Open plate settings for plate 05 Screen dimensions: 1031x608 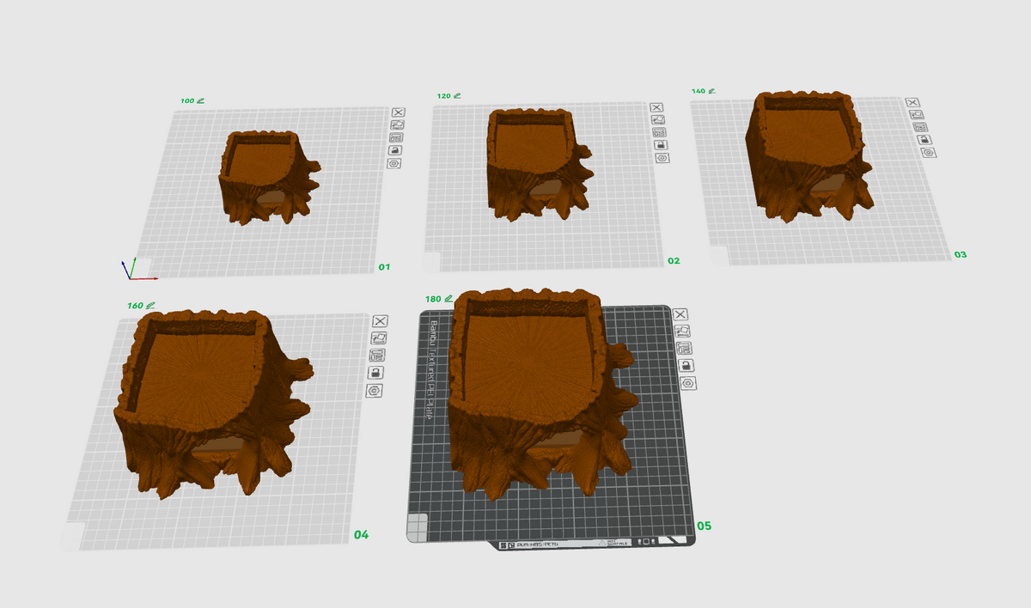coord(688,382)
